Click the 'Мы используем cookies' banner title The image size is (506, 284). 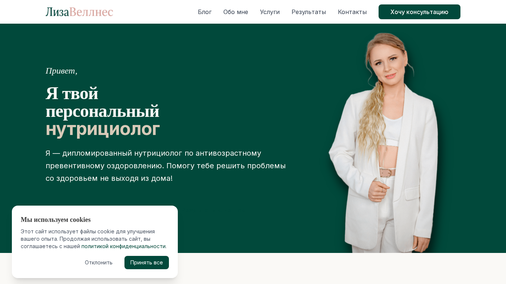click(56, 220)
